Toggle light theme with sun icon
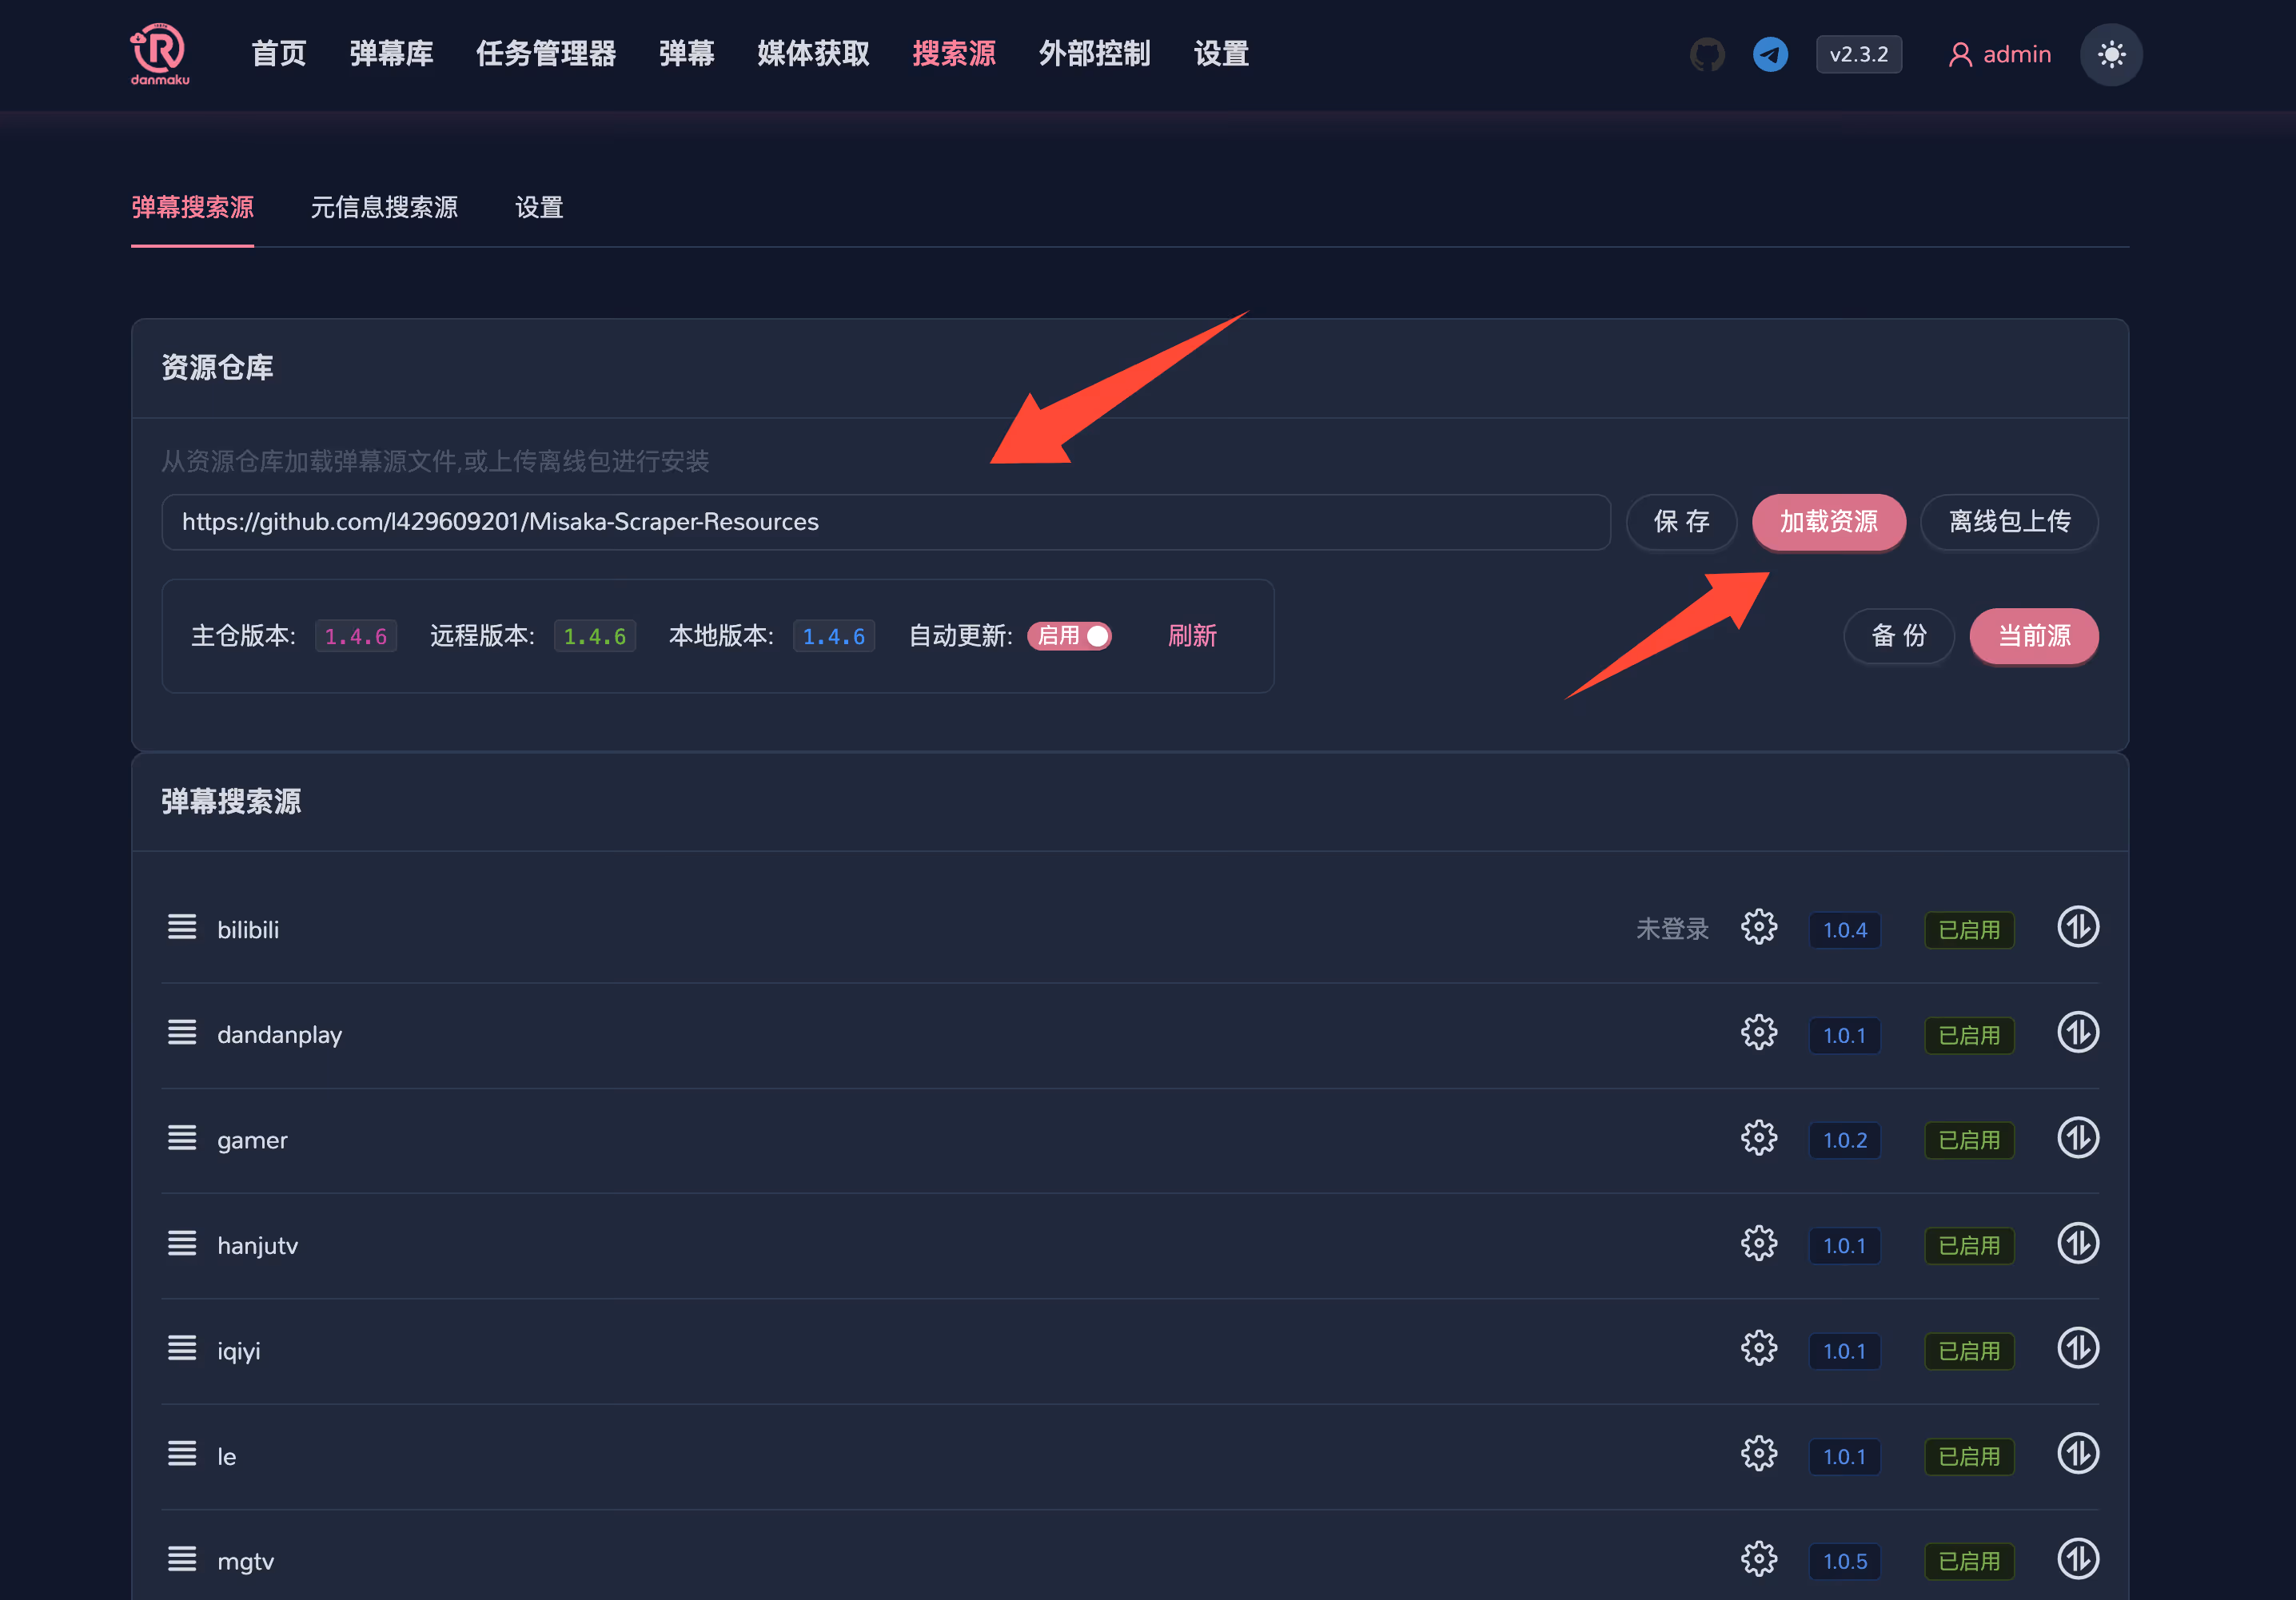The width and height of the screenshot is (2296, 1600). (2110, 54)
